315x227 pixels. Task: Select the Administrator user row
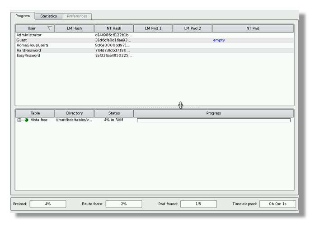29,35
